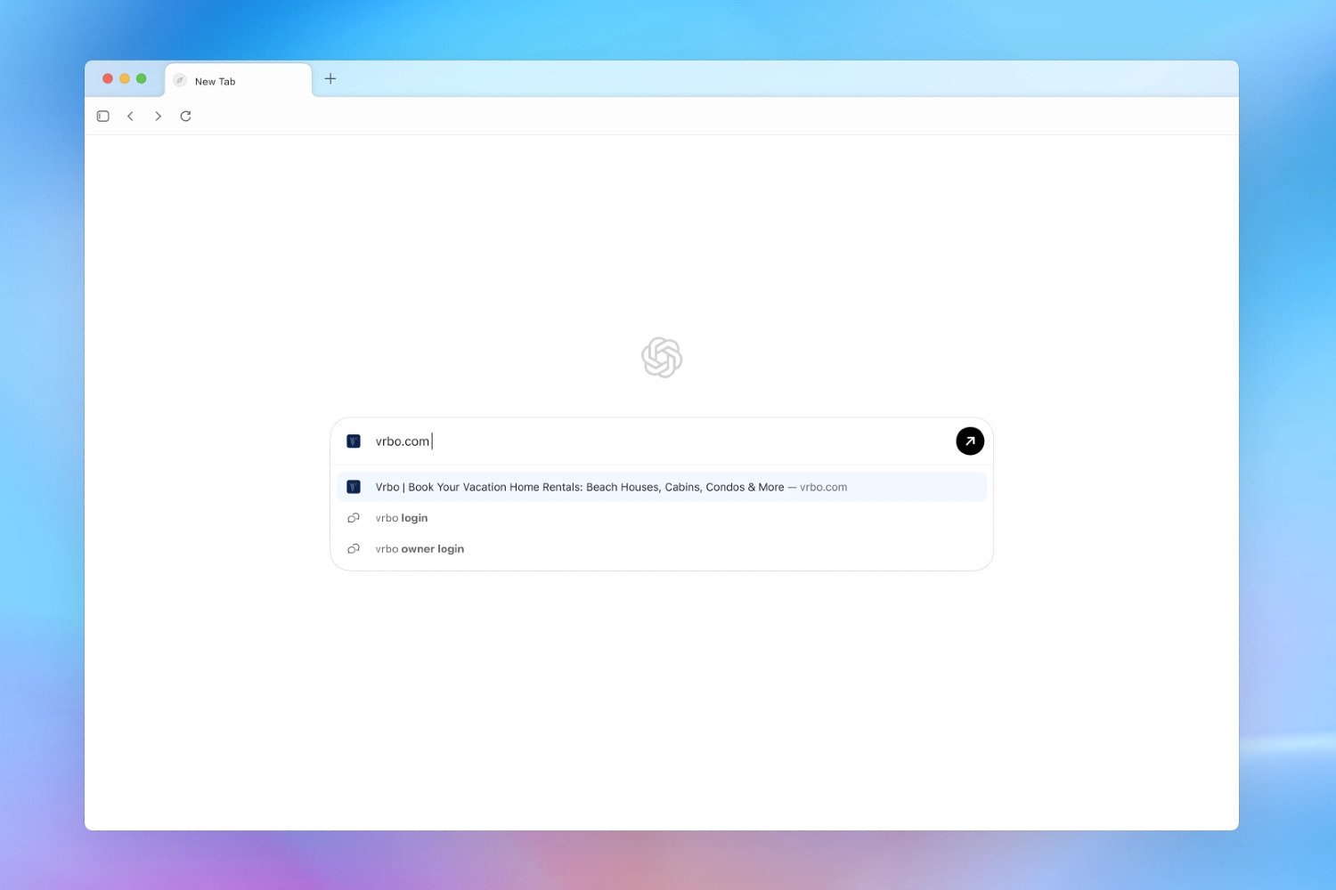Open the sidebar panel icon
Viewport: 1336px width, 890px height.
pos(102,116)
